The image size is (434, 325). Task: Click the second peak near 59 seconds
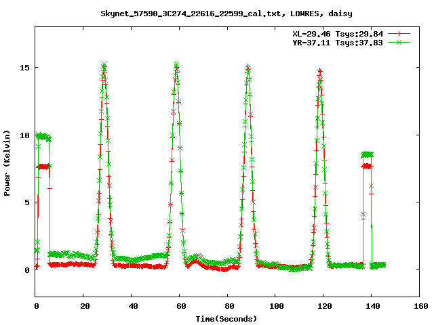pyautogui.click(x=176, y=65)
